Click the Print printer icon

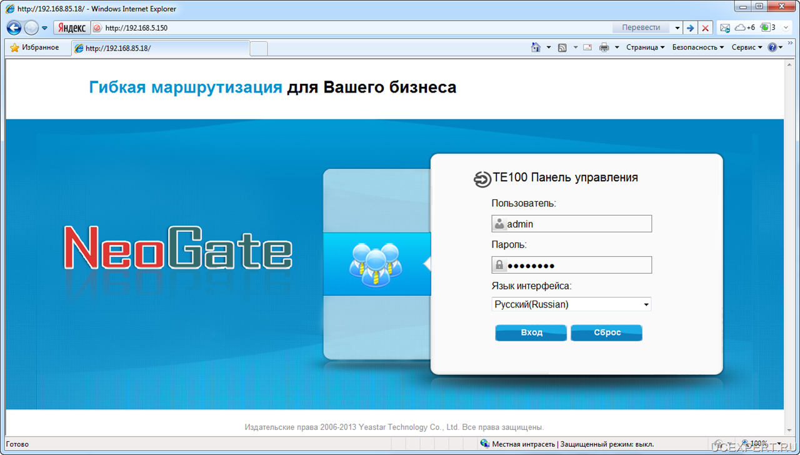(x=604, y=47)
